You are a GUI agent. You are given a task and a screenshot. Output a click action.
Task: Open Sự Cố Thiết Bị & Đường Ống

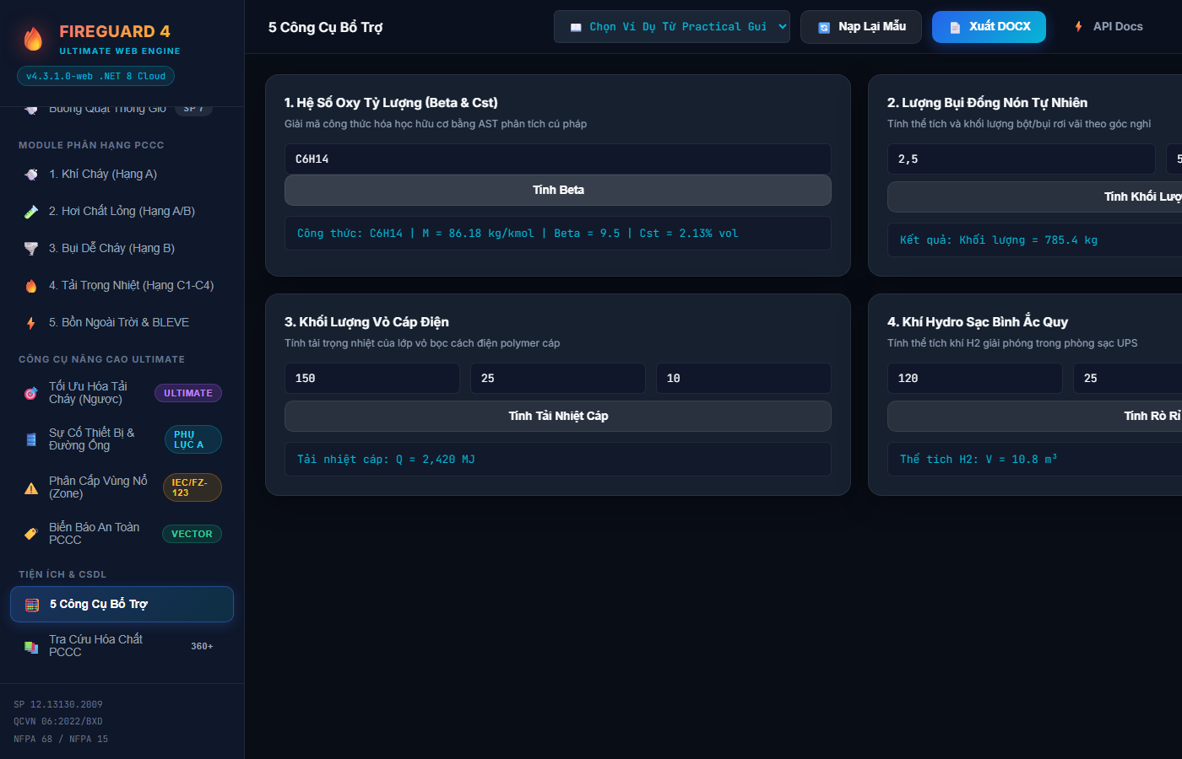click(122, 439)
